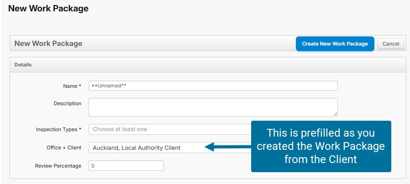Click the required asterisk next to Name
This screenshot has width=410, height=184.
pyautogui.click(x=80, y=86)
